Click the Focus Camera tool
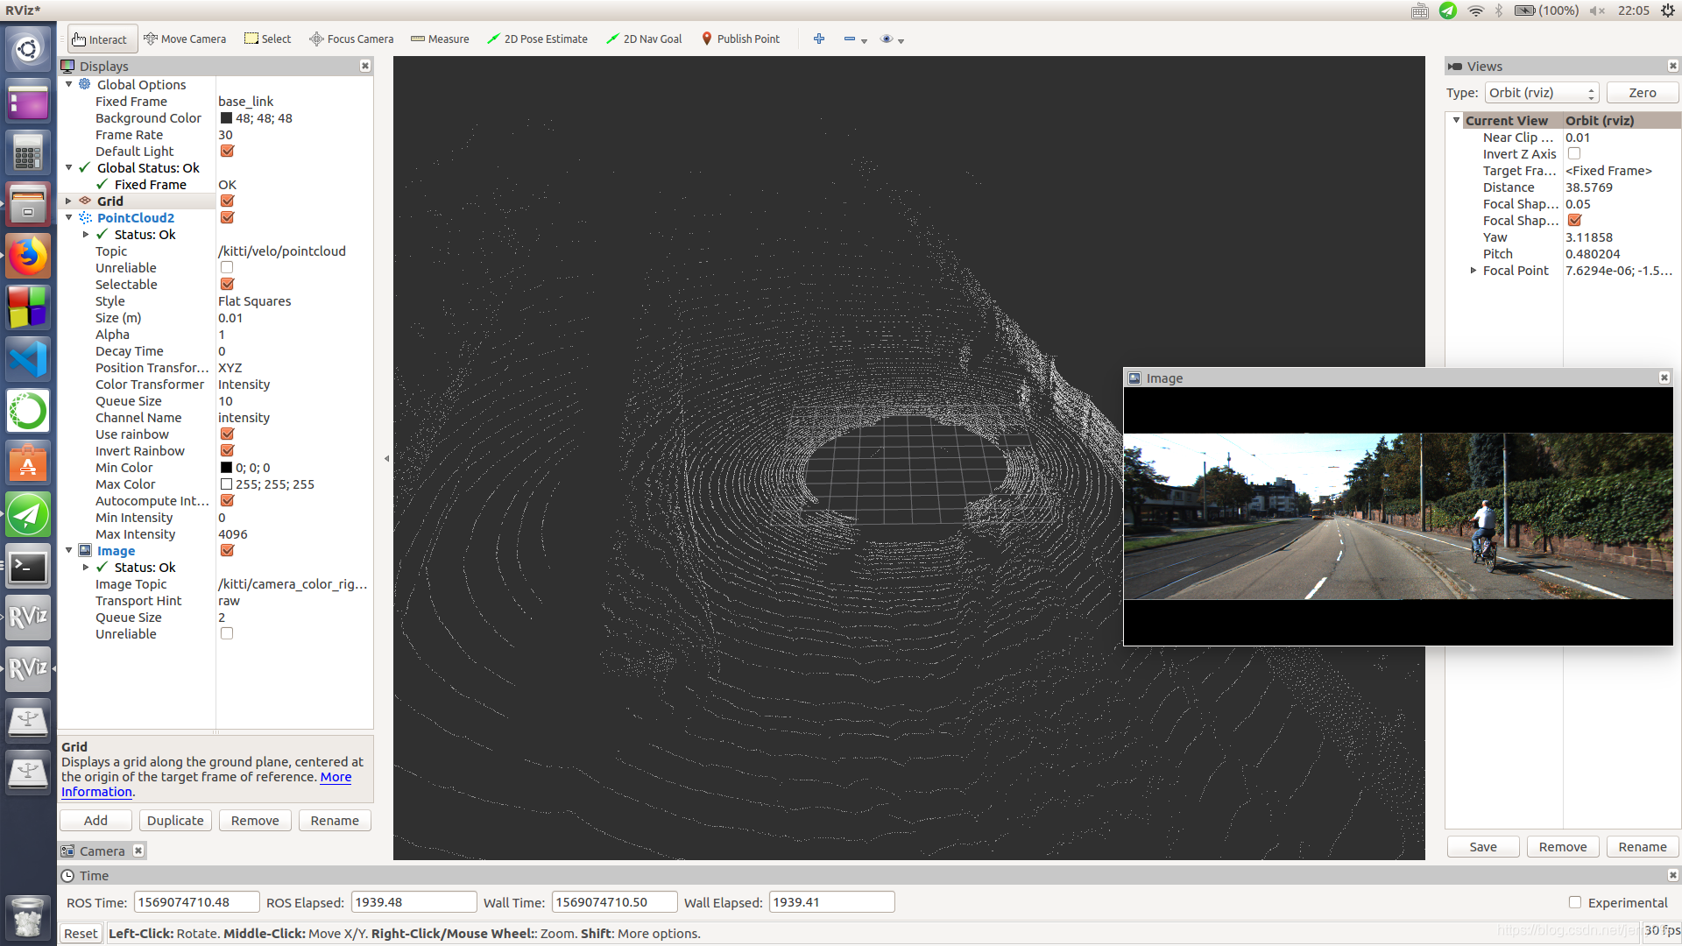 [x=351, y=39]
